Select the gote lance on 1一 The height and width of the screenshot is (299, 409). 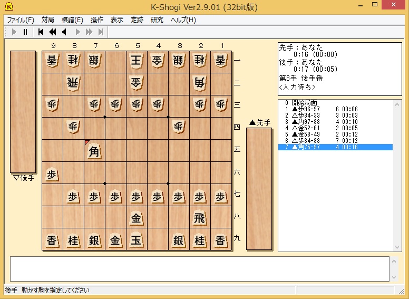pyautogui.click(x=221, y=62)
